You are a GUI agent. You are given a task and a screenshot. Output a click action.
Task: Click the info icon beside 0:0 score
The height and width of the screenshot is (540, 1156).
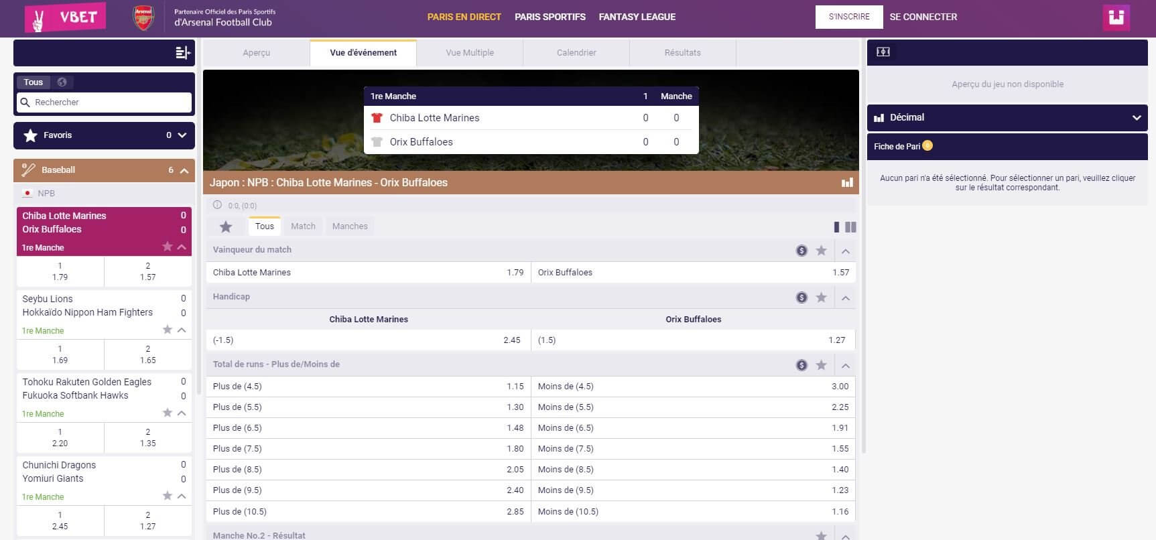[217, 205]
